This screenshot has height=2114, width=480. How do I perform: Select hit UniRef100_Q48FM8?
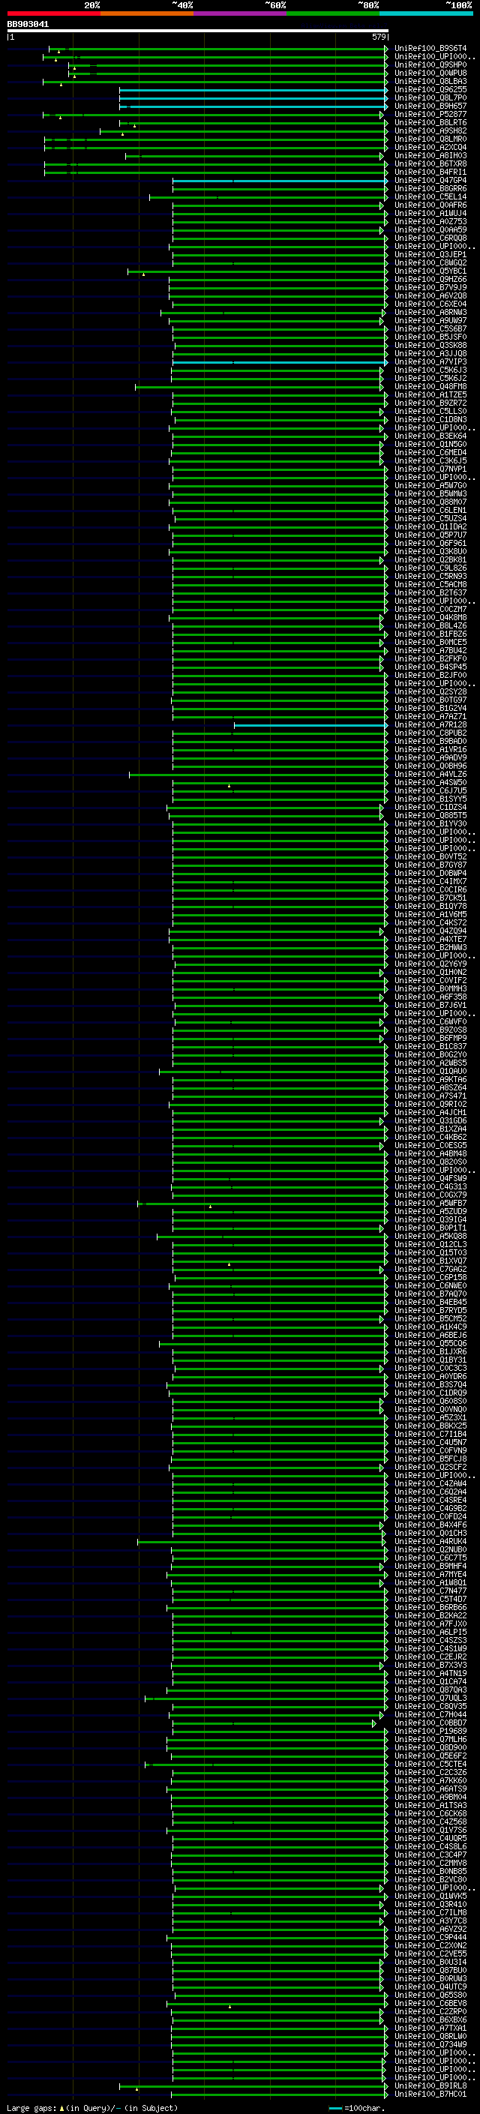430,386
